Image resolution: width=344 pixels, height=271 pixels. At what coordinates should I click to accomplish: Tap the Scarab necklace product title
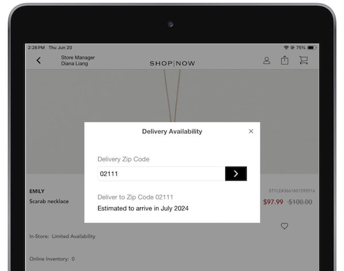(x=49, y=201)
